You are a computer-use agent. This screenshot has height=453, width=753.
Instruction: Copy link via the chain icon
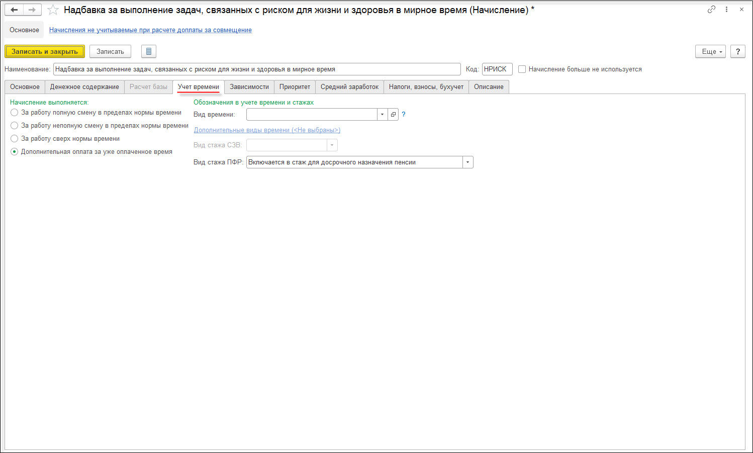pos(711,10)
